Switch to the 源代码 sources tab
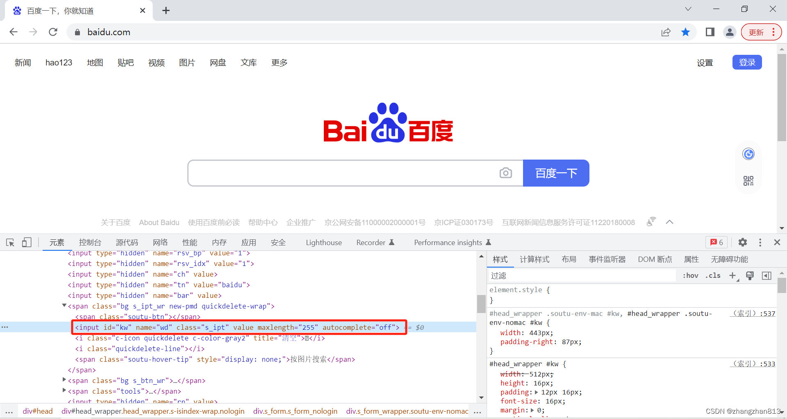 127,243
